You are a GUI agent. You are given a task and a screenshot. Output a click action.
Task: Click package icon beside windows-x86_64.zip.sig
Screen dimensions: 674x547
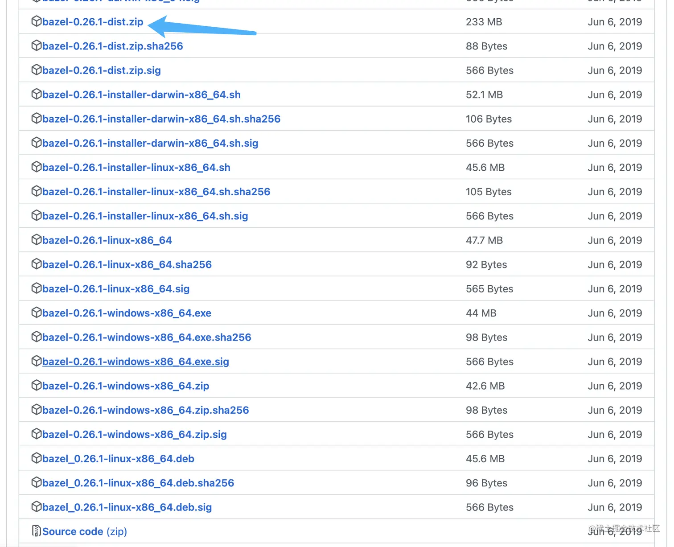[x=36, y=434]
